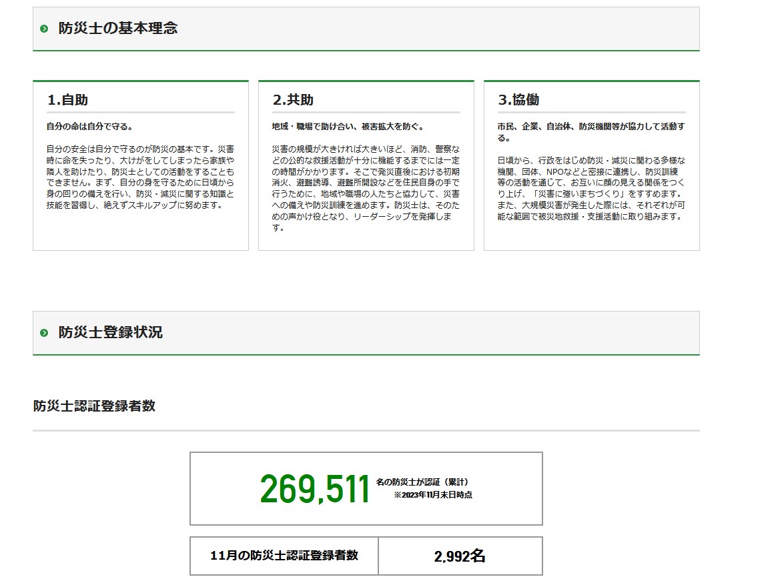
Task: Click the green bullet icon beside 防災士登録状況
Action: point(44,333)
